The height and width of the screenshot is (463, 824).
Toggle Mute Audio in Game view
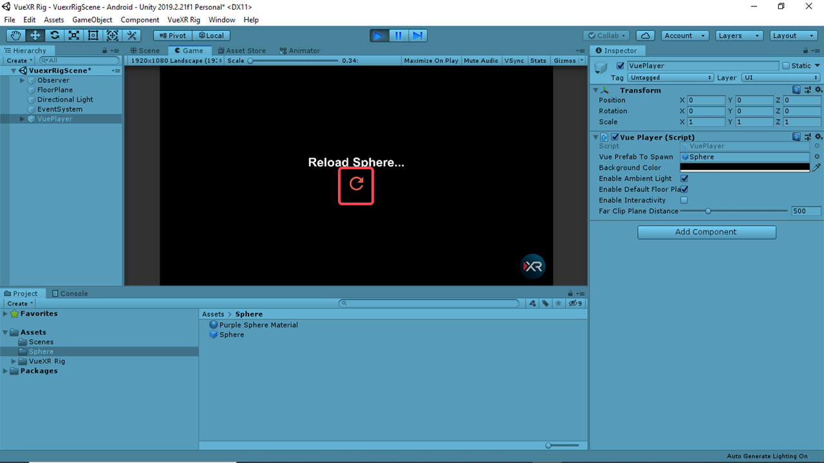point(481,60)
